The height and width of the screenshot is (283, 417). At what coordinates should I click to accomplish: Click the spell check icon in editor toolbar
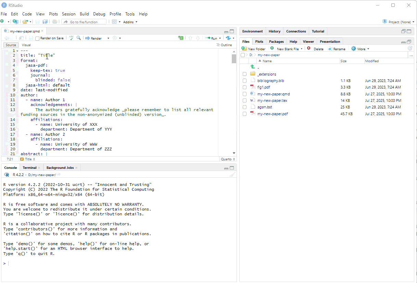[71, 38]
